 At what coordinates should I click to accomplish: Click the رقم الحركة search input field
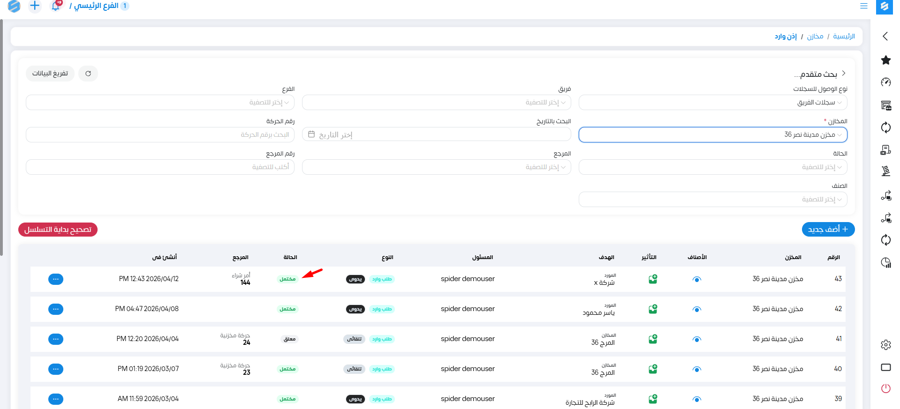coord(160,135)
